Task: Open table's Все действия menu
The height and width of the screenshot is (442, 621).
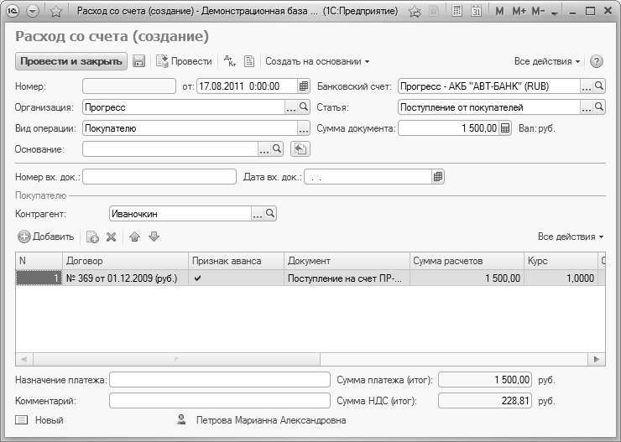Action: coord(571,237)
